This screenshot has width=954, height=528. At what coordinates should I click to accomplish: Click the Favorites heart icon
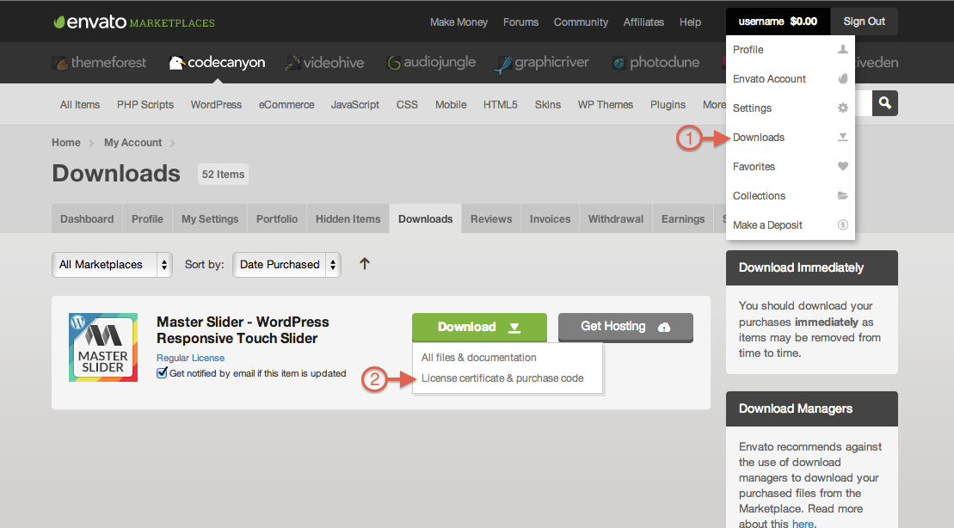tap(842, 166)
